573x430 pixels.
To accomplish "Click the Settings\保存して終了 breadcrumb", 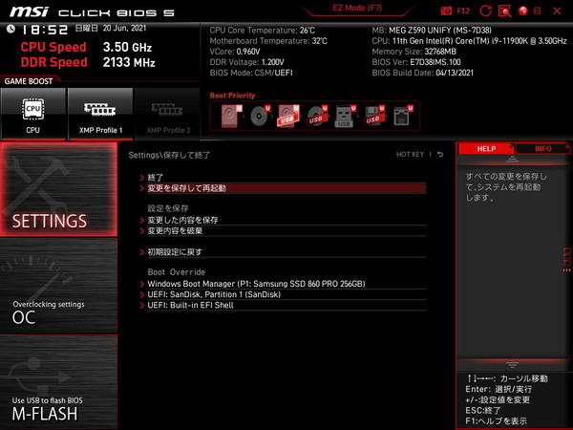I will tap(169, 155).
